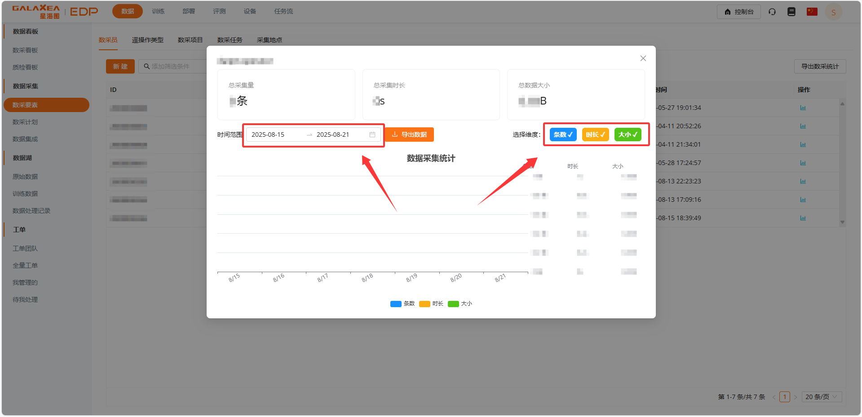Open the documentation book icon in top bar
Image resolution: width=862 pixels, height=417 pixels.
coord(791,11)
